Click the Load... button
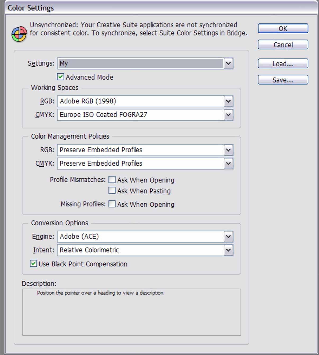Viewport: 319px width, 355px height. coord(283,63)
